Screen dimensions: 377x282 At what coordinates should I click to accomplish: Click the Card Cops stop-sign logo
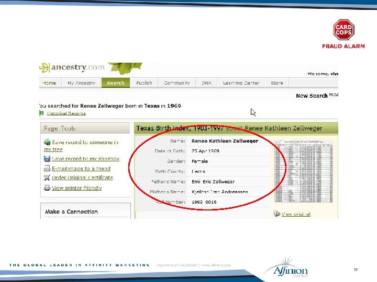343,30
